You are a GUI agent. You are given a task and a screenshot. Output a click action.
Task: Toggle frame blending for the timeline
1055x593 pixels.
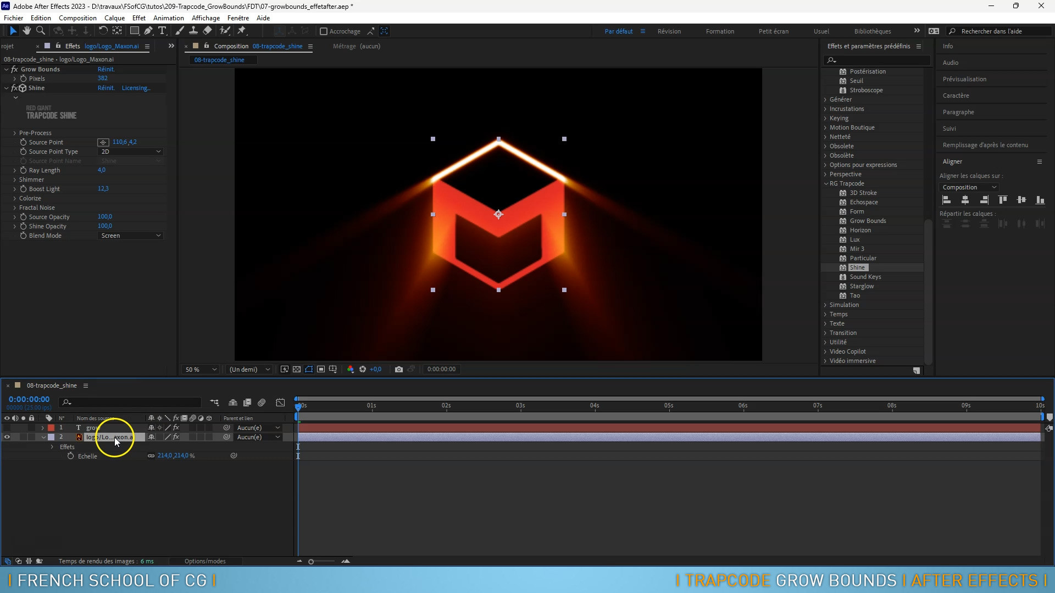247,402
